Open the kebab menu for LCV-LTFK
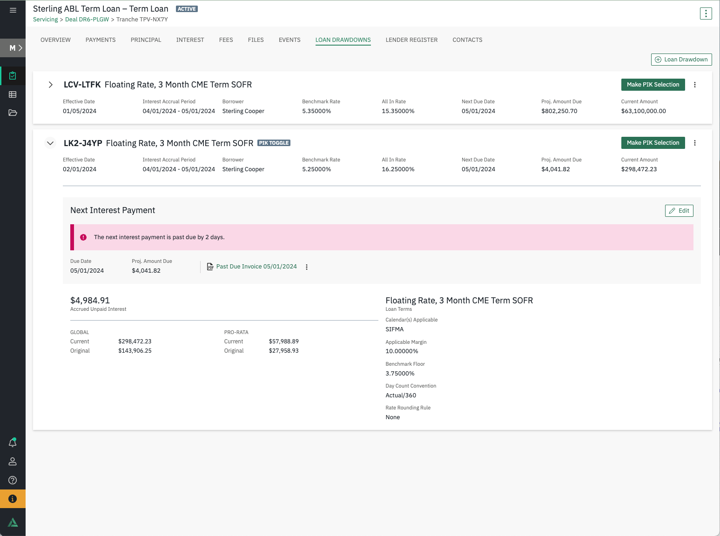 tap(695, 85)
